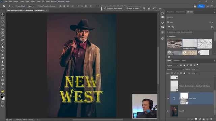The width and height of the screenshot is (216, 121).
Task: Click the New West layer mask thumbnail
Action: (x=184, y=98)
